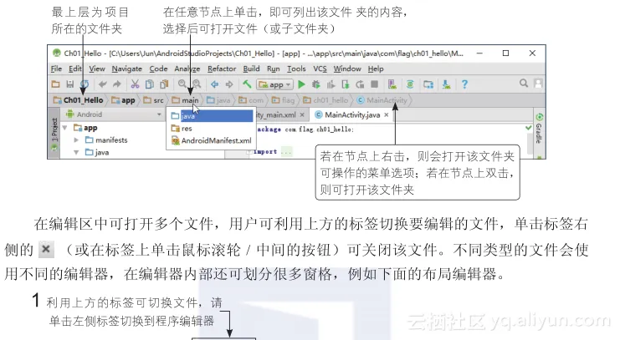Click the Attach debugger icon

(x=346, y=84)
